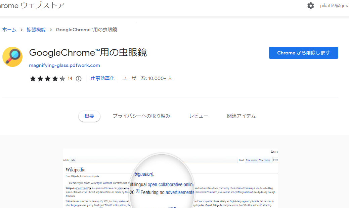Click the Chrome ウェブストア header title
The width and height of the screenshot is (349, 208).
(x=32, y=5)
